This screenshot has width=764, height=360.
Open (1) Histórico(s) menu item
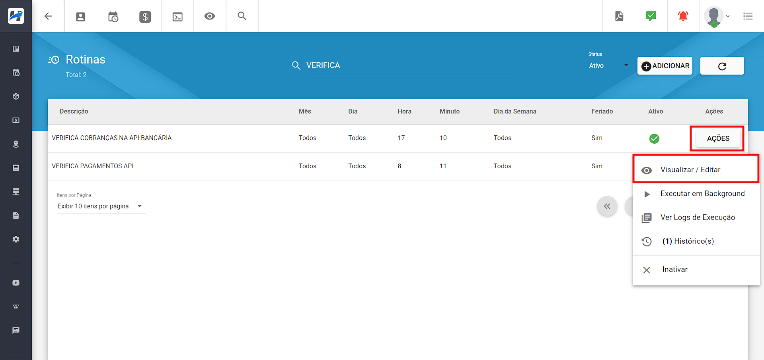[696, 241]
